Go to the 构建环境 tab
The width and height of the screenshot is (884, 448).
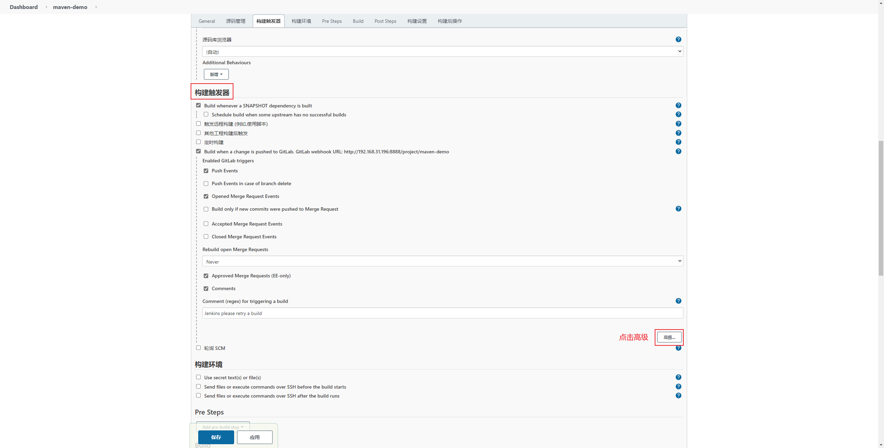[x=301, y=21]
